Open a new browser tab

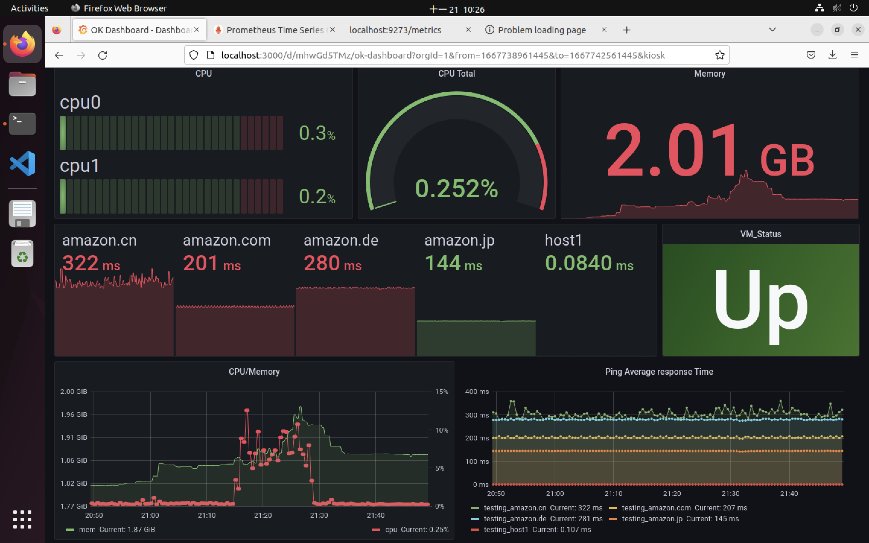626,30
